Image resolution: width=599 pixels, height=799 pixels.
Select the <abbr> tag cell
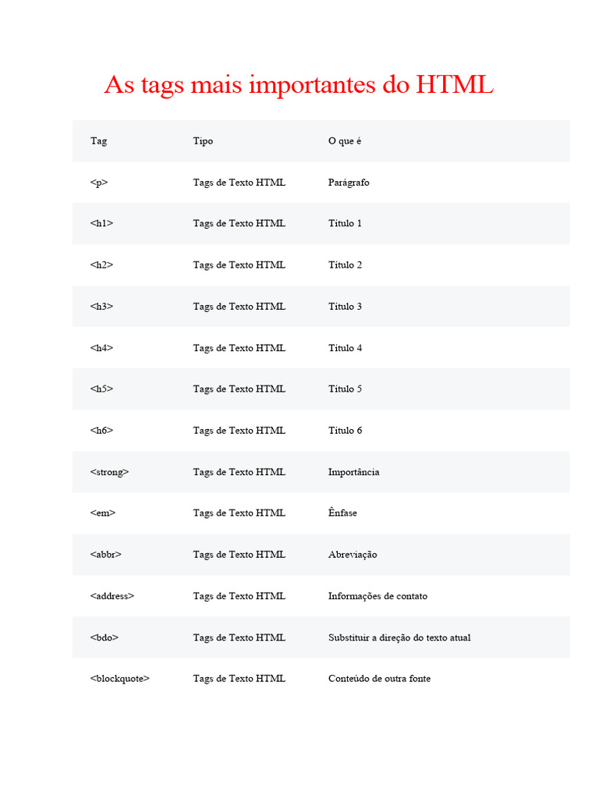(106, 555)
